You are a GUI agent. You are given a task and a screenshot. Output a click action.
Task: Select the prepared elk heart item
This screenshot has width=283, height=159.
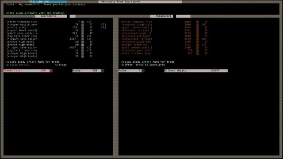(x=136, y=36)
